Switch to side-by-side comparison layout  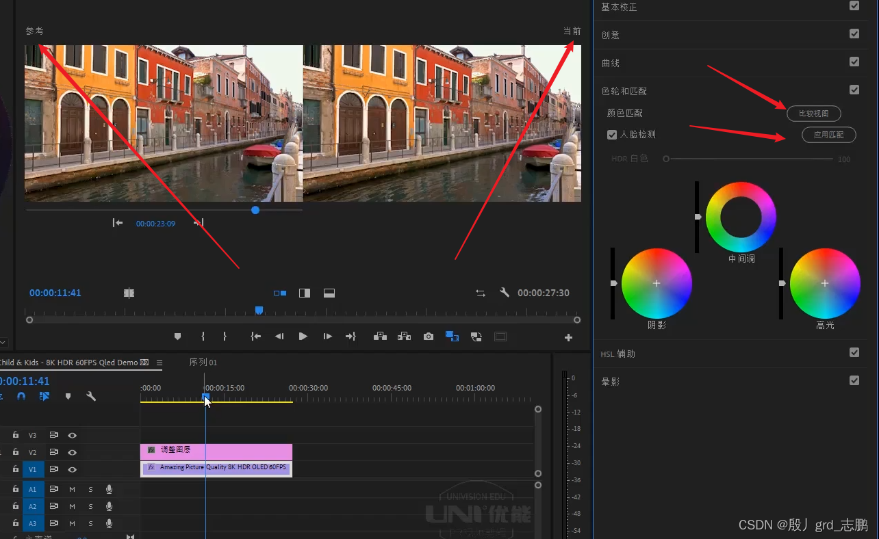280,293
